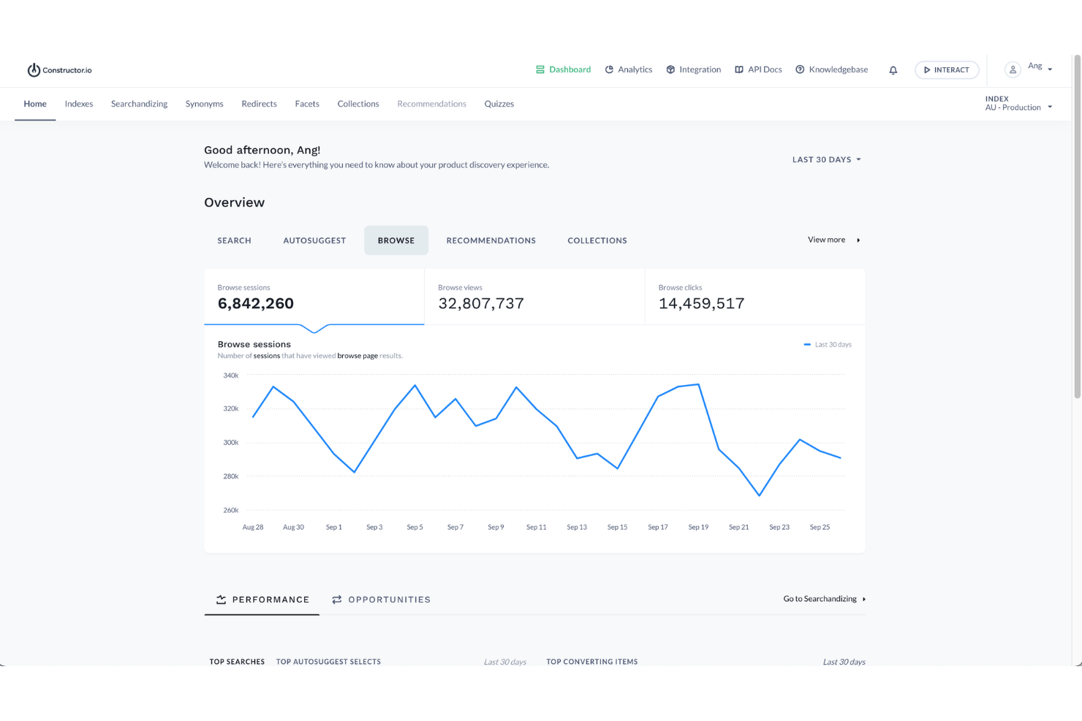This screenshot has height=721, width=1082.
Task: Toggle the Last 30 days chart legend
Action: (x=828, y=345)
